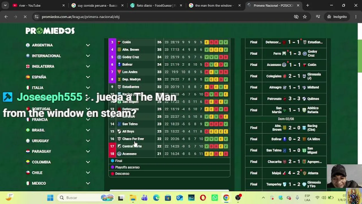Click the Bolívar team crest in standings

click(x=119, y=64)
